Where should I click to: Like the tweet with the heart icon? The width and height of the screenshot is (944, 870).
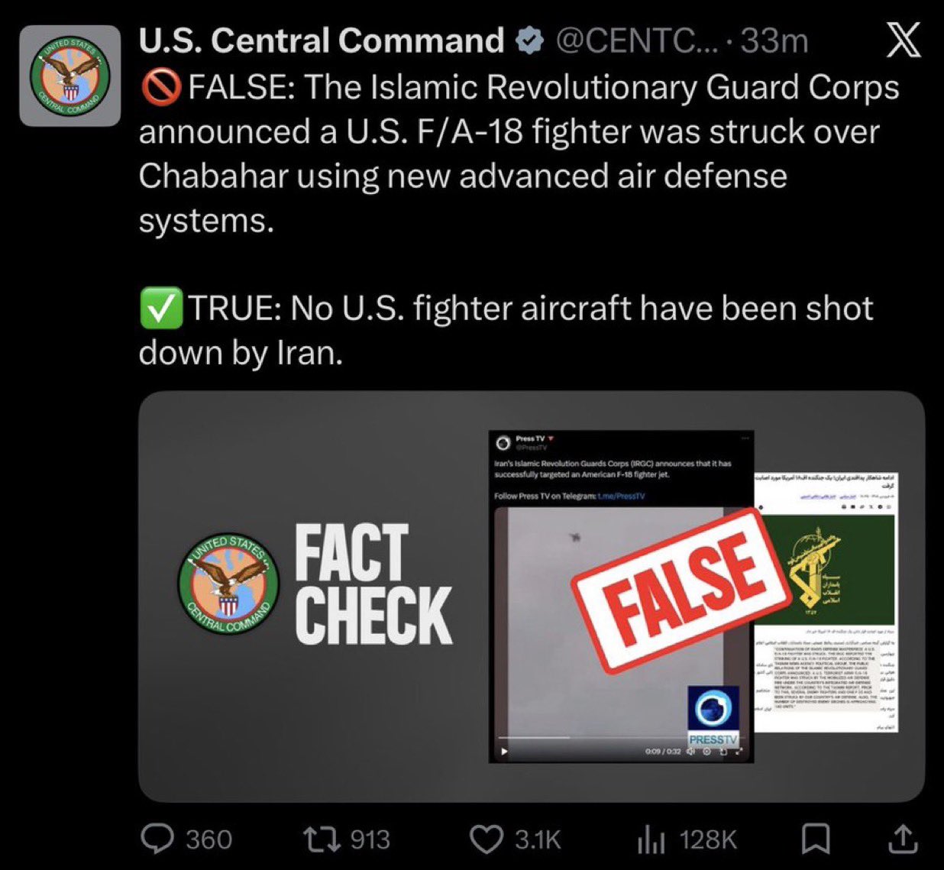485,839
